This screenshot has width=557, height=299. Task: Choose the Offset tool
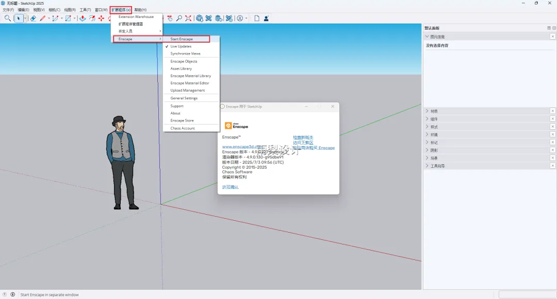92,18
